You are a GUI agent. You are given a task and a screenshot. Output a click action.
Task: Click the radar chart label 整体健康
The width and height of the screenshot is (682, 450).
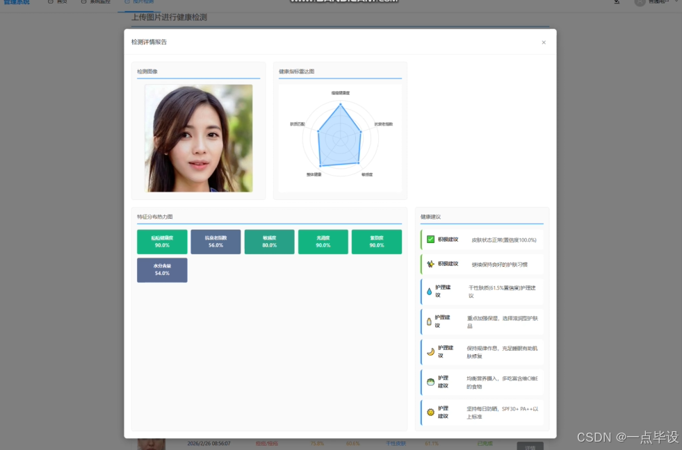click(314, 174)
